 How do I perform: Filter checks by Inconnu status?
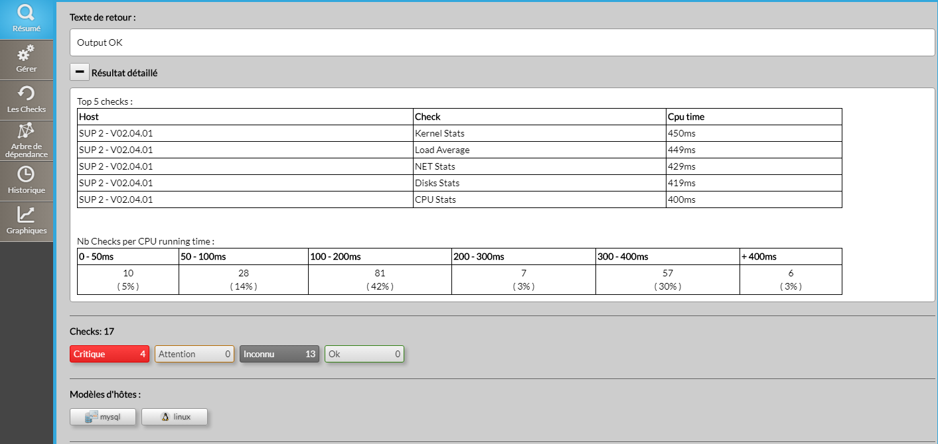pos(279,354)
